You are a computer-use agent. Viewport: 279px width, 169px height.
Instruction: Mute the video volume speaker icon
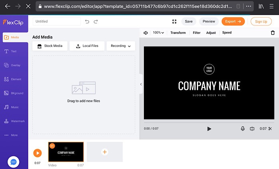tap(146, 33)
